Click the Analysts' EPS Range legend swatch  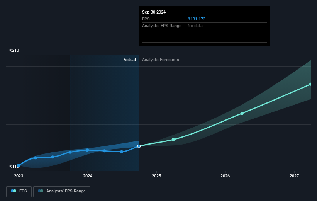(x=41, y=191)
